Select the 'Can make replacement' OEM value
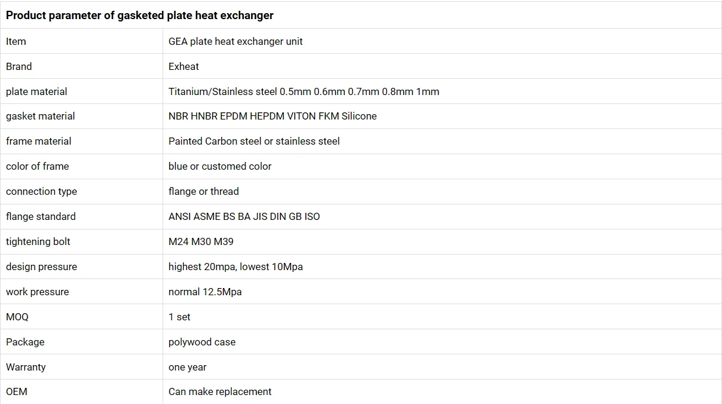 click(x=220, y=391)
